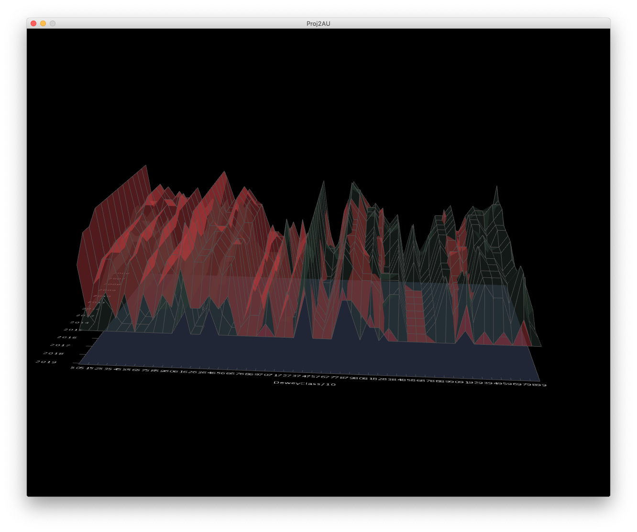Click the 2015 year axis label
Screen dimensions: 637x532
[x=73, y=330]
